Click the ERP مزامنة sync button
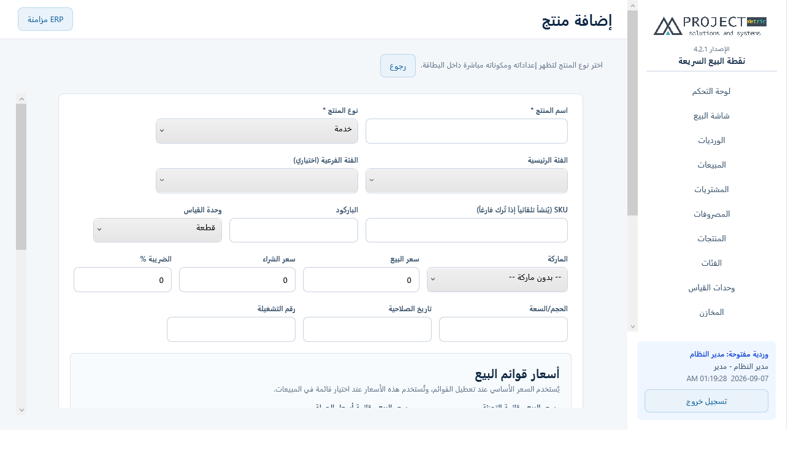This screenshot has width=796, height=453. pos(45,19)
